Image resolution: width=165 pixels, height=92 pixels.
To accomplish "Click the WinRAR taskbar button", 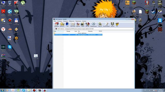I will pyautogui.click(x=39, y=90).
